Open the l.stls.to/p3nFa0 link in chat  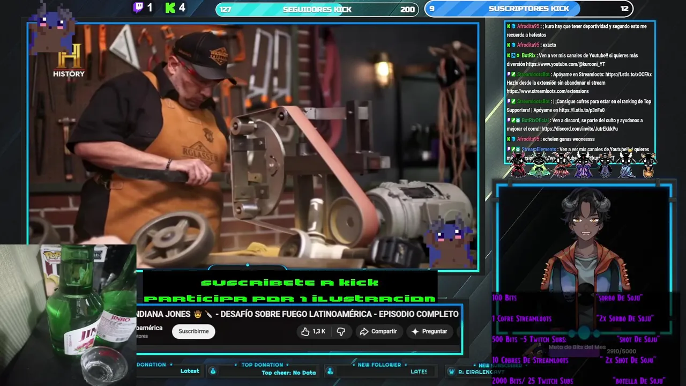tap(582, 110)
